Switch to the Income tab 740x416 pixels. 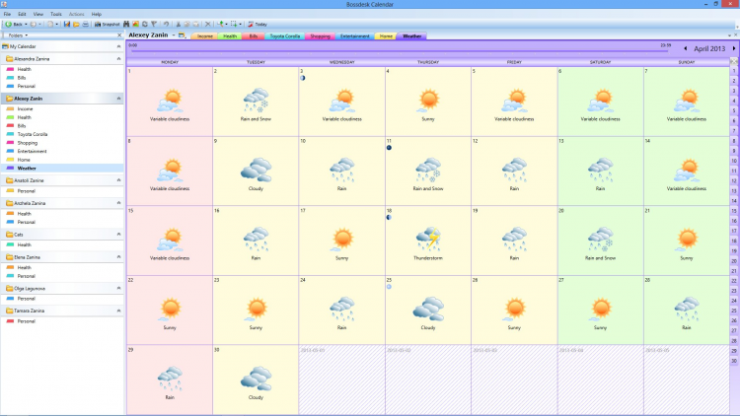205,36
